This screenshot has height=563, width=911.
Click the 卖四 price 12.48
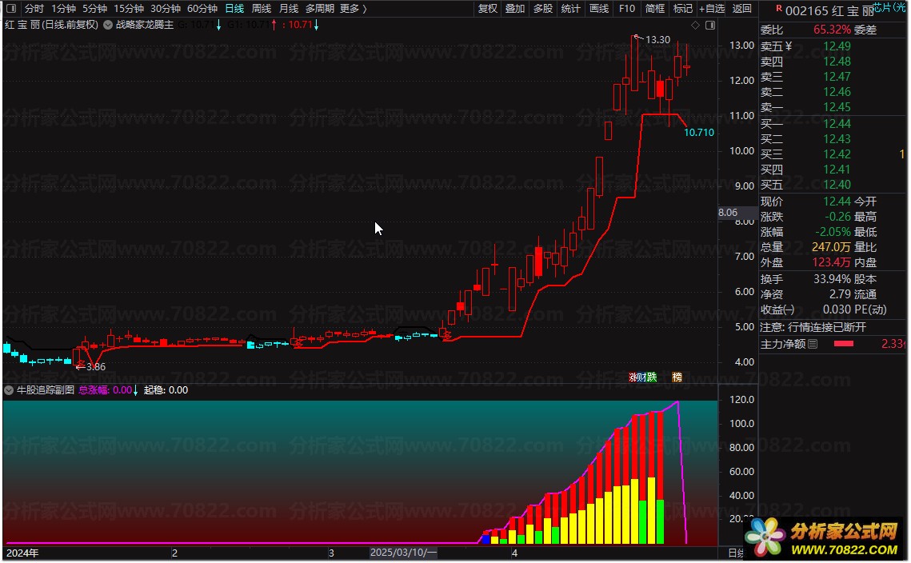[x=837, y=61]
